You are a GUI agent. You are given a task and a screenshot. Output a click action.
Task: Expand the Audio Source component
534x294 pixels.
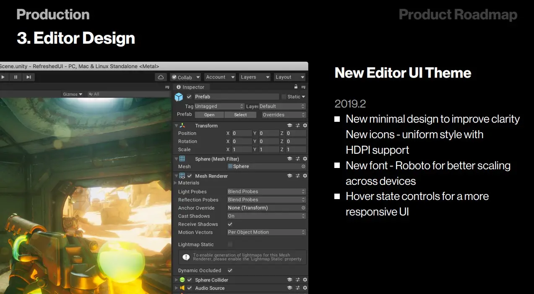(176, 288)
